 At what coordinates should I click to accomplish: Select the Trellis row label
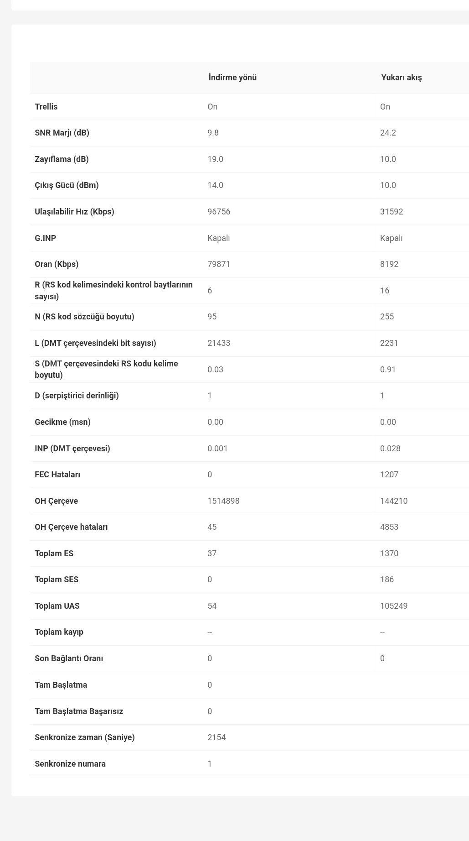(x=46, y=107)
